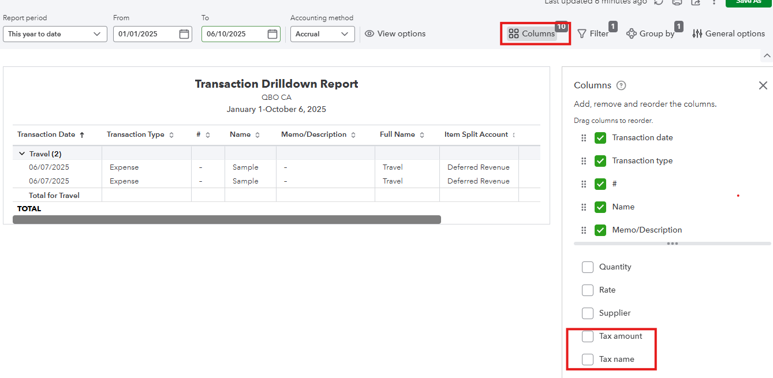Screen dimensions: 773x378
Task: Click sort icon on Name header
Action: 257,134
